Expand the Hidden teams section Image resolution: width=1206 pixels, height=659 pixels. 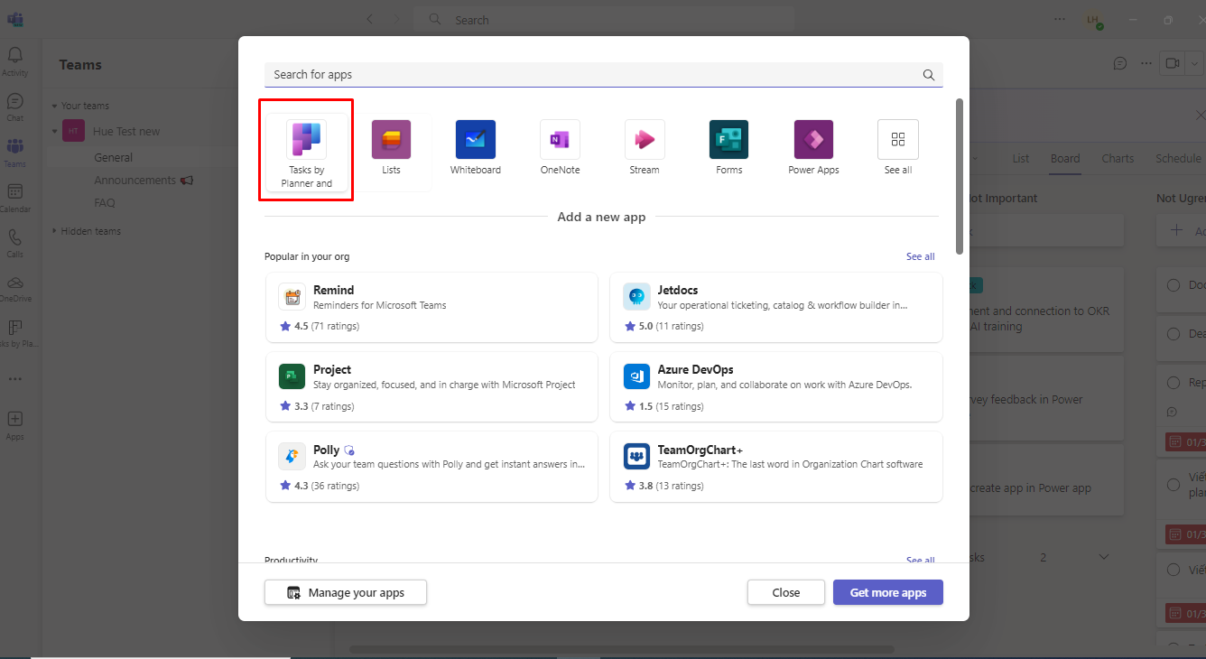54,232
